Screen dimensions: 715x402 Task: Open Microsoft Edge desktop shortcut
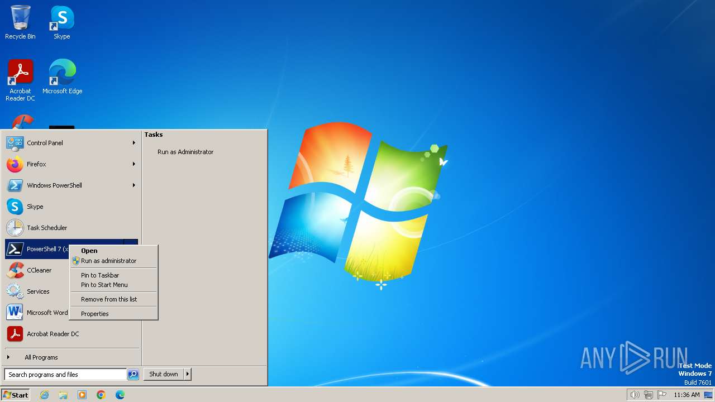coord(62,76)
